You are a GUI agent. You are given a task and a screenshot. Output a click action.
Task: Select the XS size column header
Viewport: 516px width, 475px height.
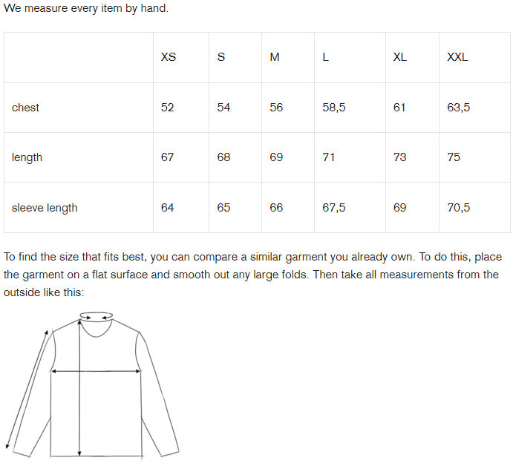point(168,57)
